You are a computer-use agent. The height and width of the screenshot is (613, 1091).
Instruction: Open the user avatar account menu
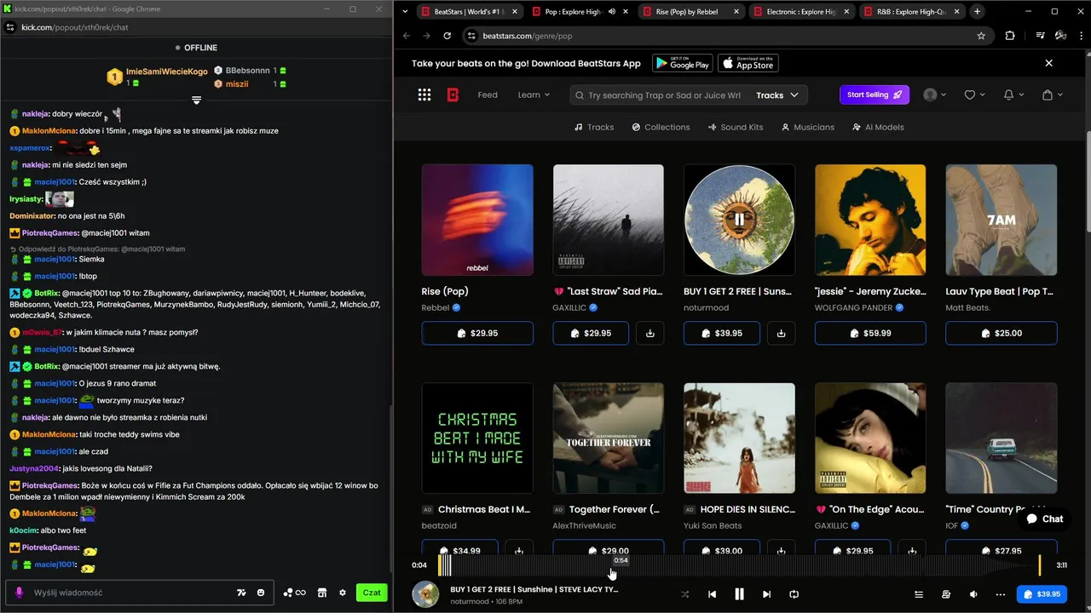[931, 95]
